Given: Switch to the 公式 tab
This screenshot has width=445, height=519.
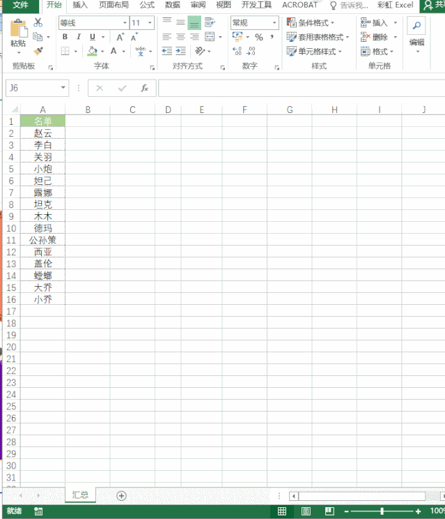Looking at the screenshot, I should tap(147, 5).
